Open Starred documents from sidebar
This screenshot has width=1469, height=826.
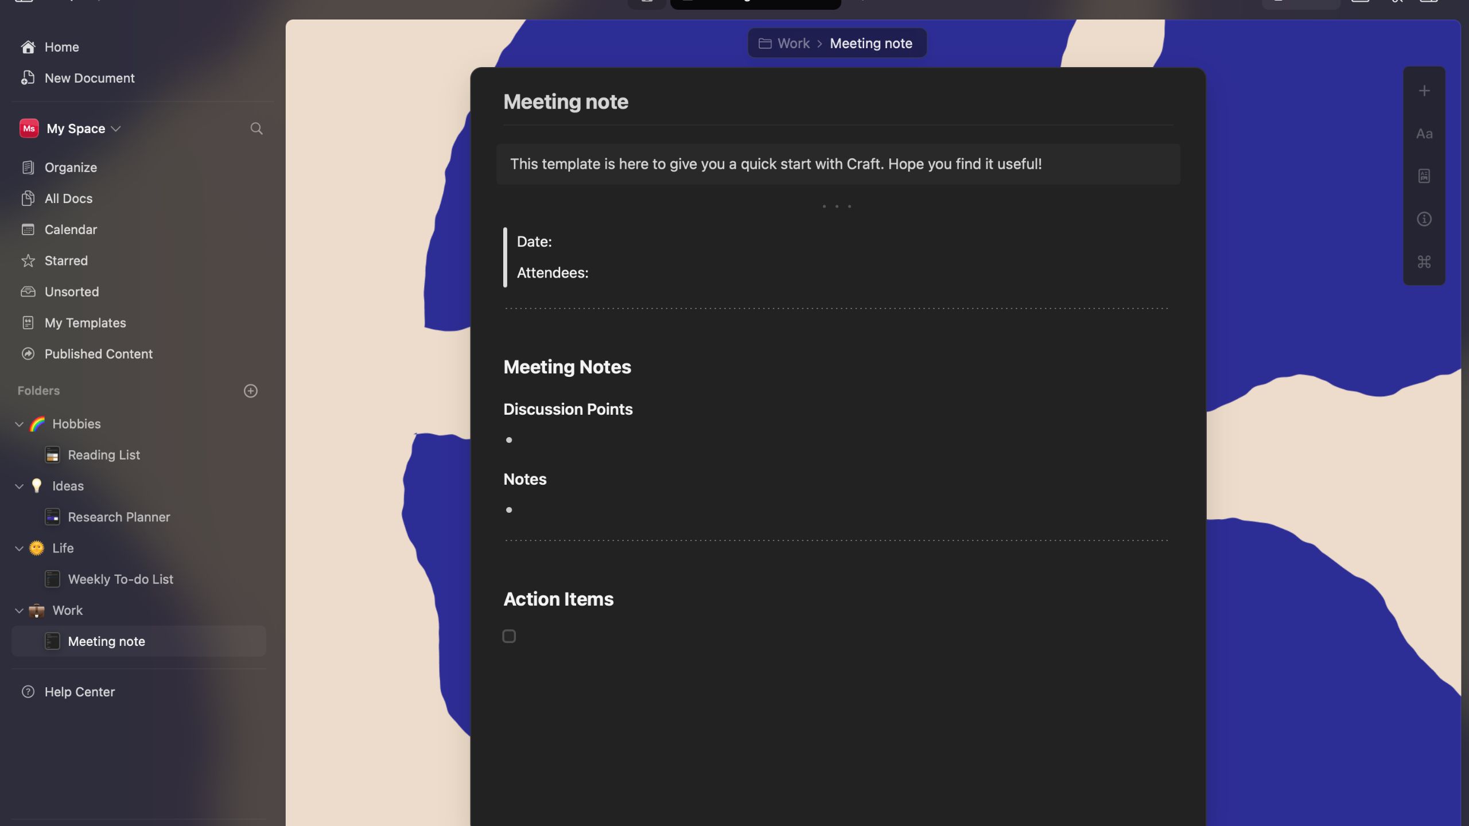(67, 260)
